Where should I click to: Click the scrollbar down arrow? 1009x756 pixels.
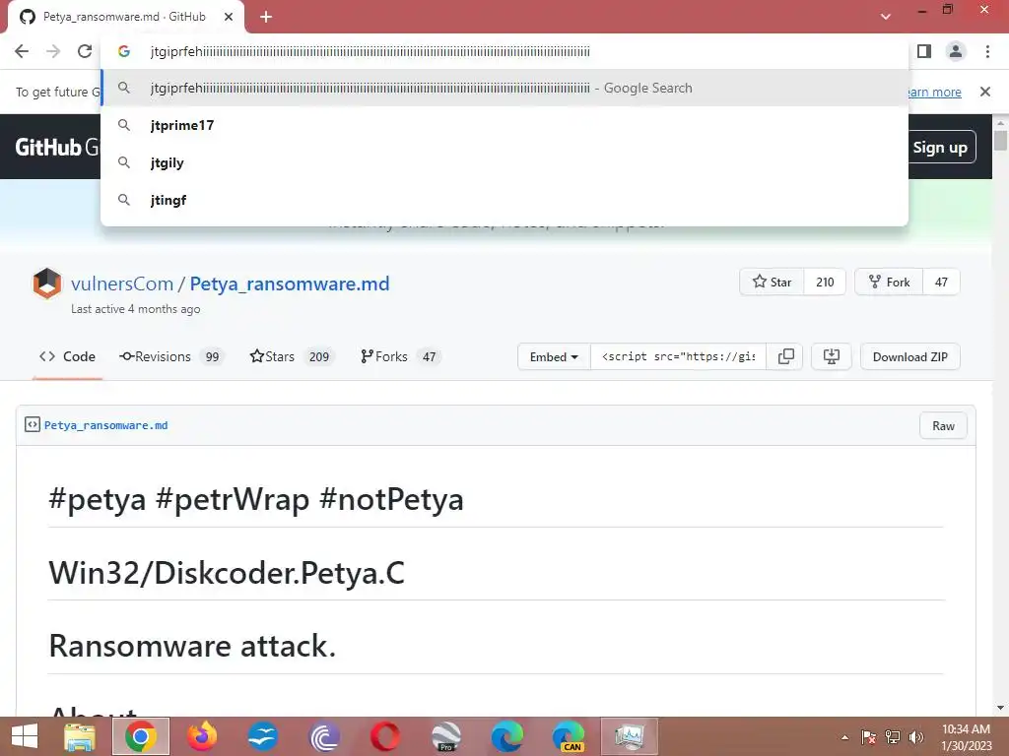[1000, 708]
